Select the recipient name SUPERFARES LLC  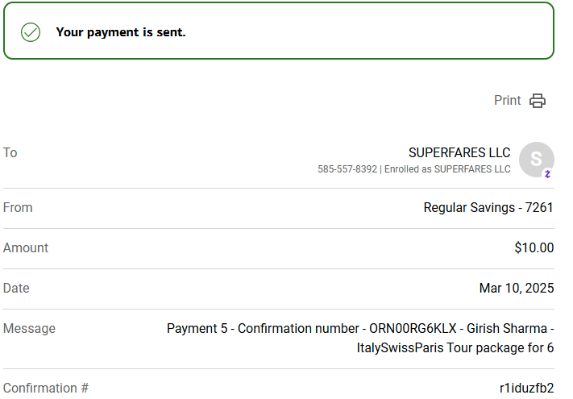point(459,152)
